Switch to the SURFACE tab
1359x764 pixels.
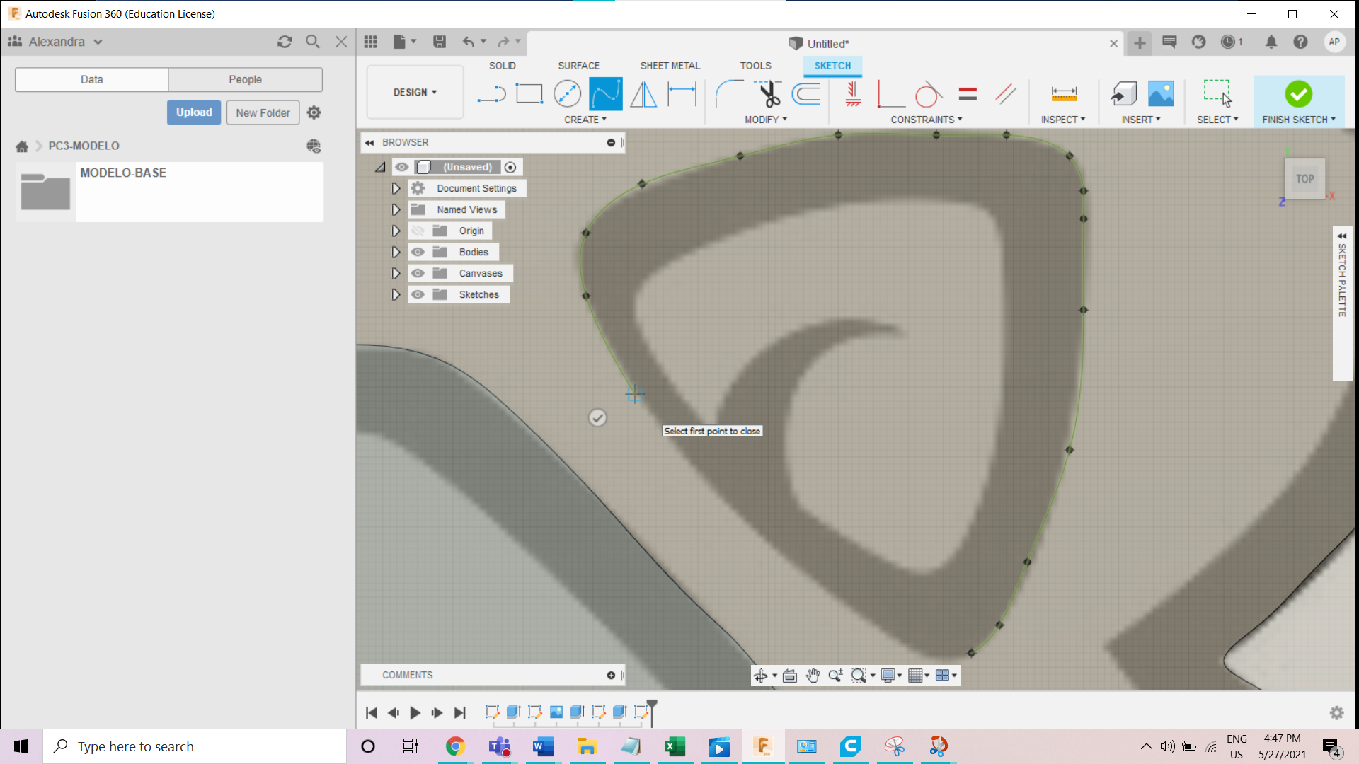[578, 66]
